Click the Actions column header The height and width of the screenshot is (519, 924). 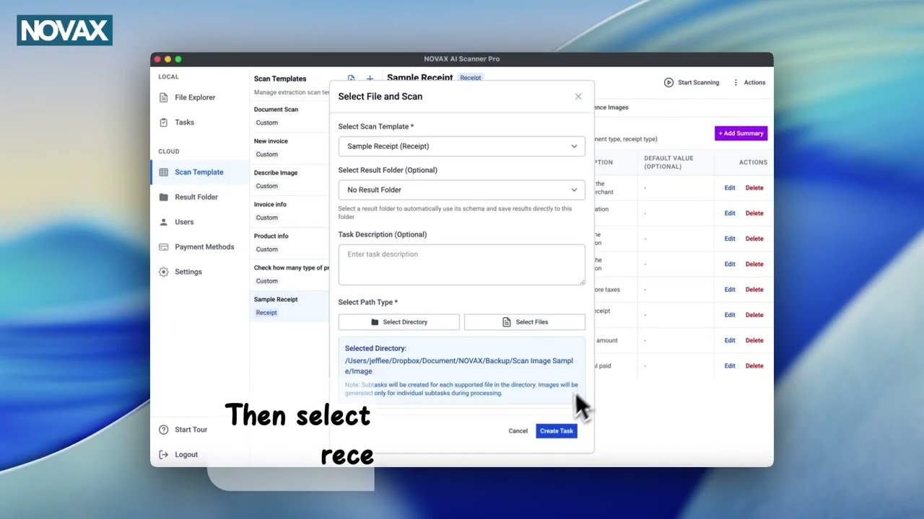753,162
